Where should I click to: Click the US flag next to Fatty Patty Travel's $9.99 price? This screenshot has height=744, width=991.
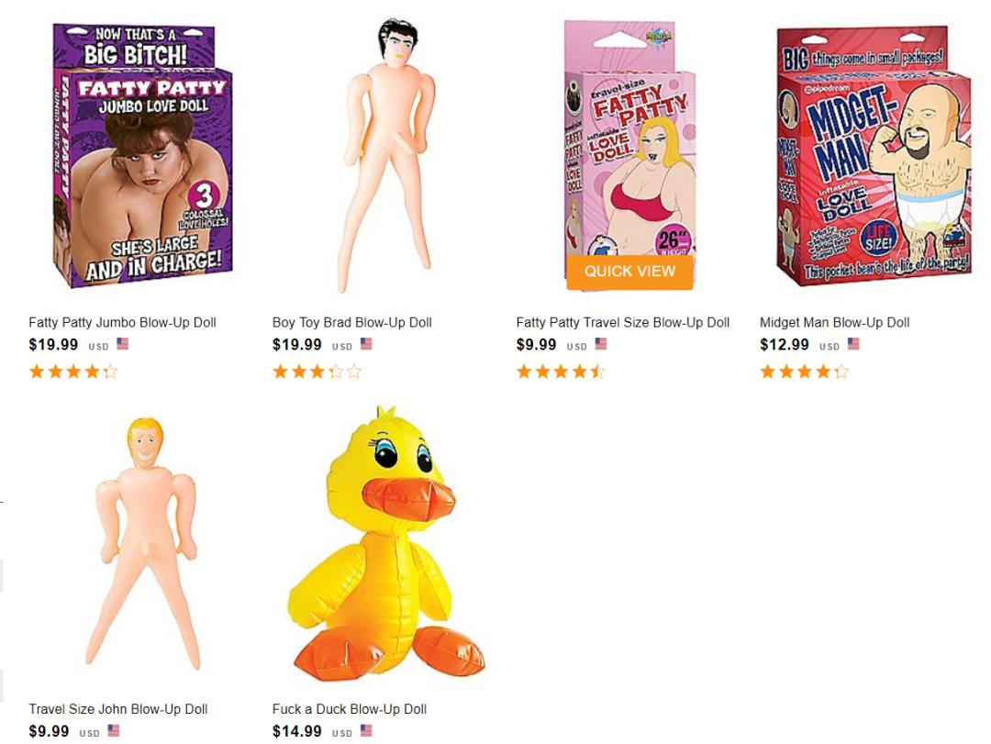[600, 344]
